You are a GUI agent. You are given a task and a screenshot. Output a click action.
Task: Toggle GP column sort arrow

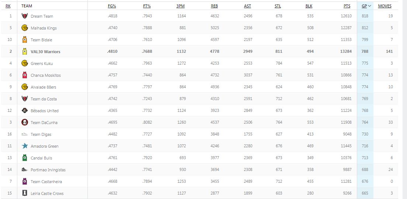click(369, 6)
